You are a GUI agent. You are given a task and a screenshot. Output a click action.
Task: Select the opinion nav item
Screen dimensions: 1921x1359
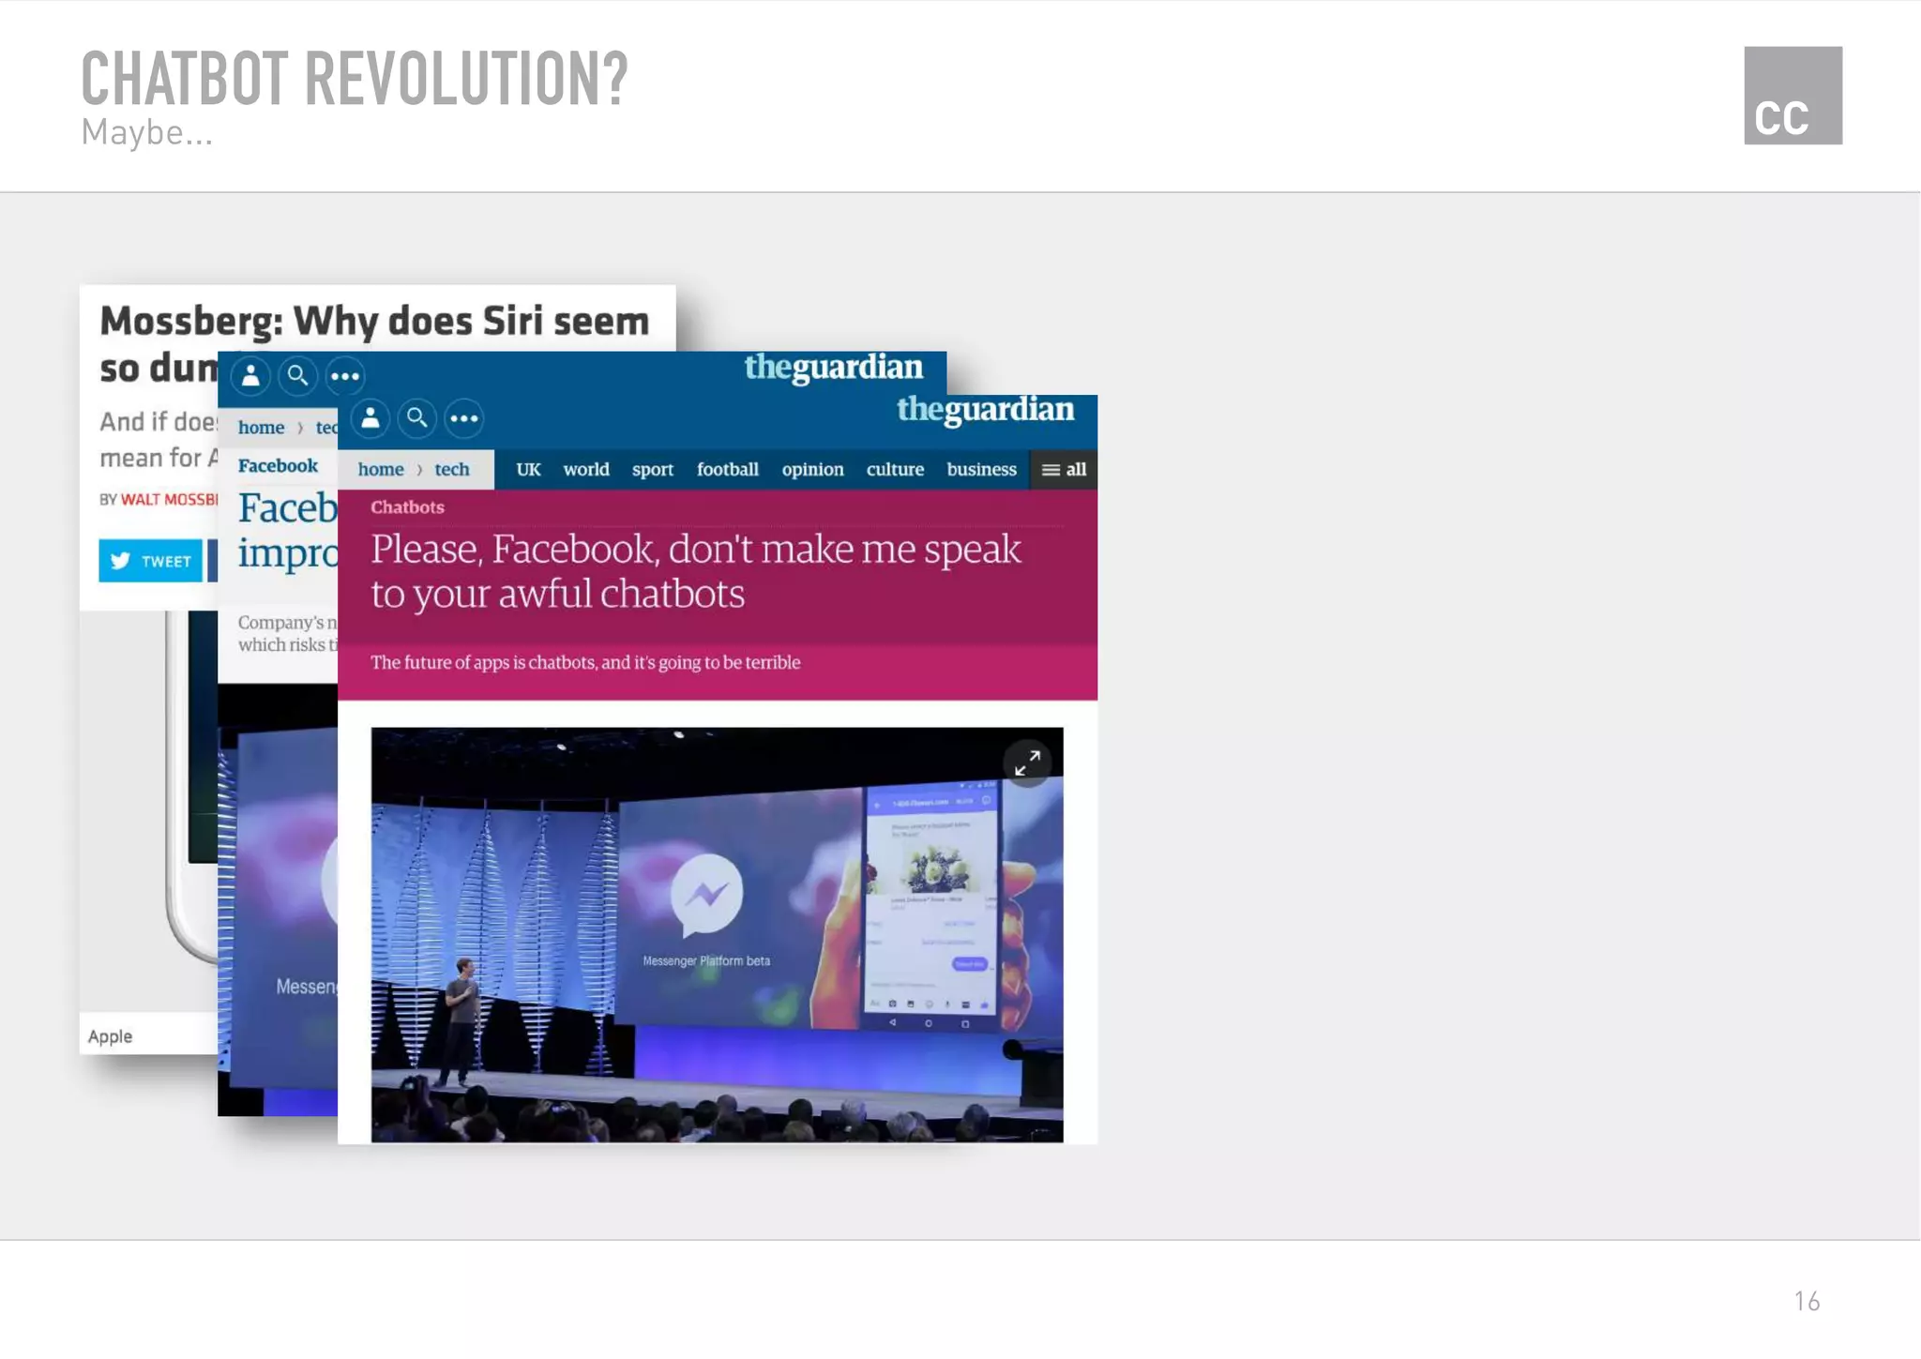(x=813, y=470)
